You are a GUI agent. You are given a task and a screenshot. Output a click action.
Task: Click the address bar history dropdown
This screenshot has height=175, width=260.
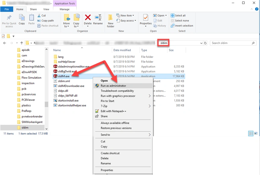(201, 43)
